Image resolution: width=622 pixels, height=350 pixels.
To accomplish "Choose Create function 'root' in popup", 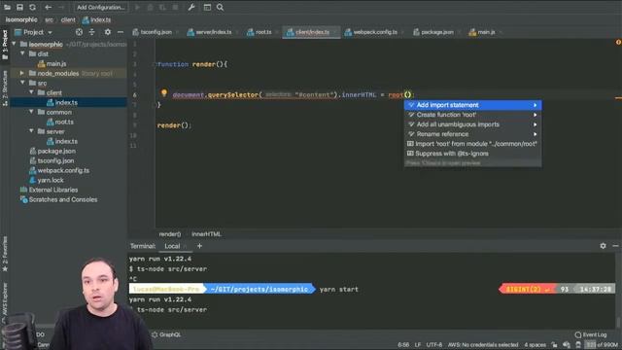I will [473, 115].
